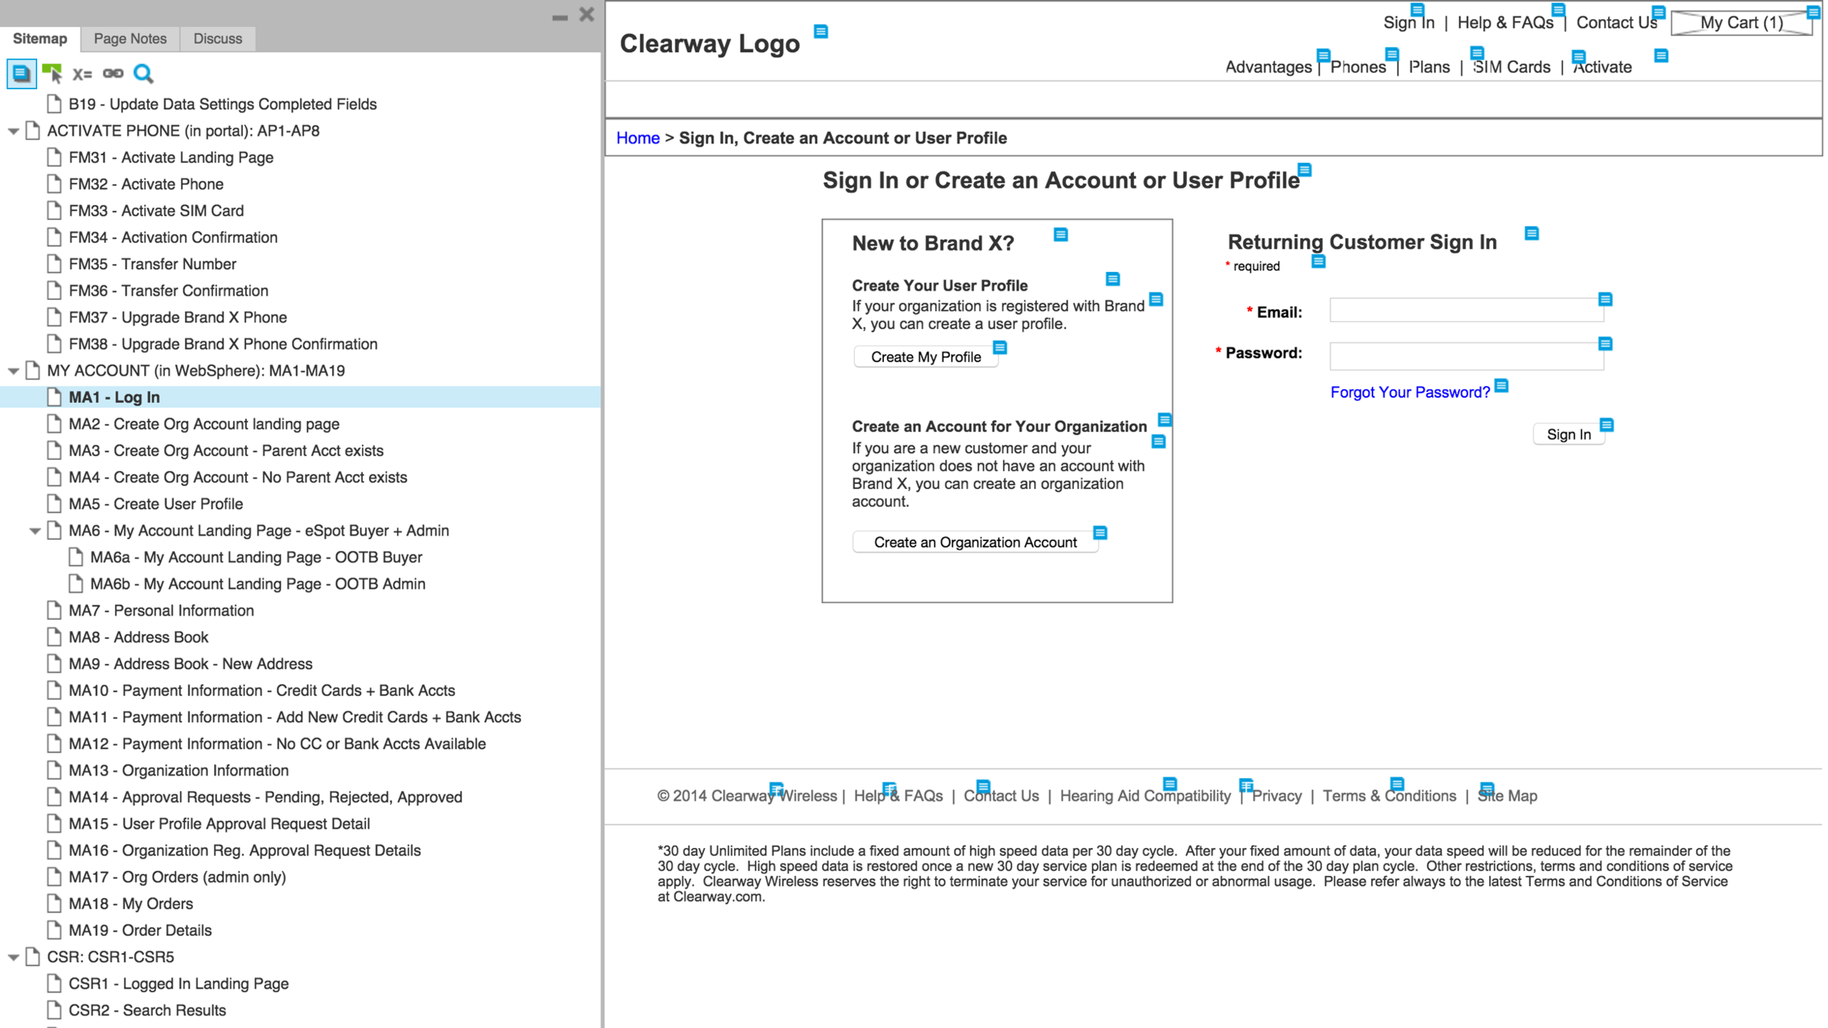
Task: Click SIM Cards in the top navigation
Action: (1511, 67)
